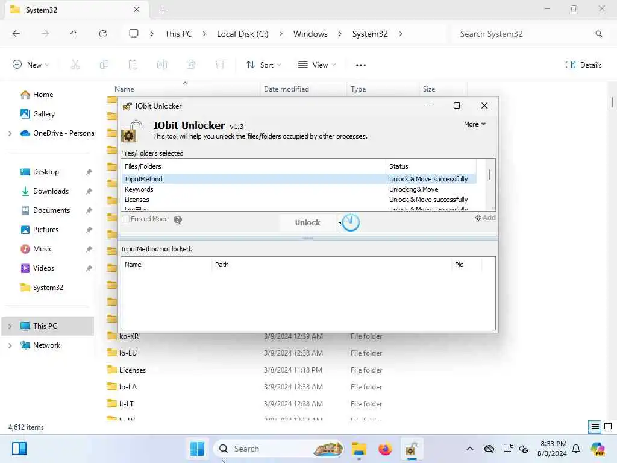
Task: Expand chevron after Windows breadcrumb
Action: click(340, 34)
